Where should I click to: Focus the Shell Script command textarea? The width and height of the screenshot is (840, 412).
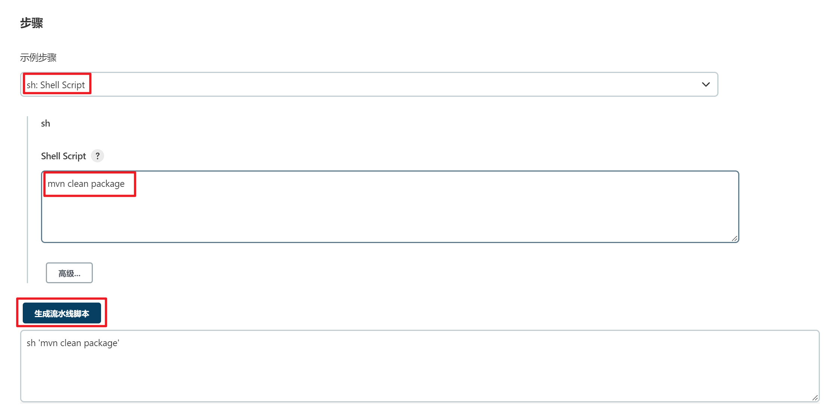[x=390, y=207]
